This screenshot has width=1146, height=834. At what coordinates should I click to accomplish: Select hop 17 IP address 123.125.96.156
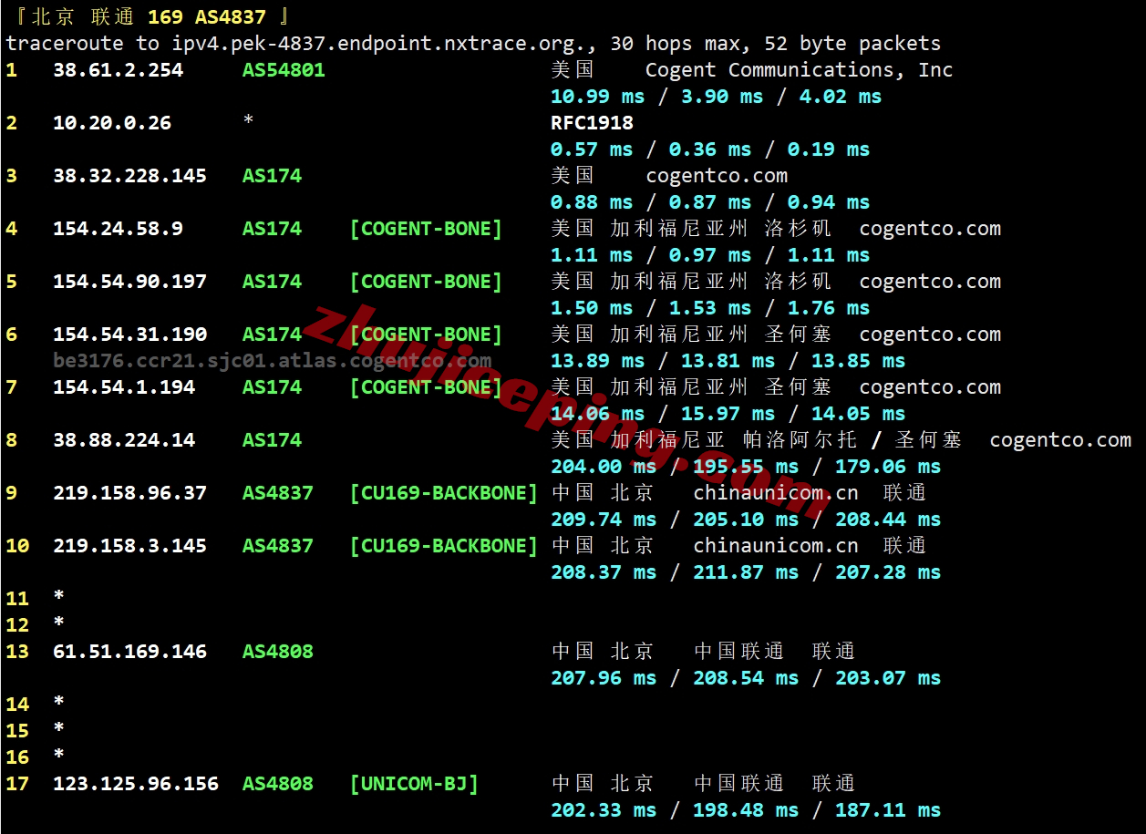tap(136, 784)
